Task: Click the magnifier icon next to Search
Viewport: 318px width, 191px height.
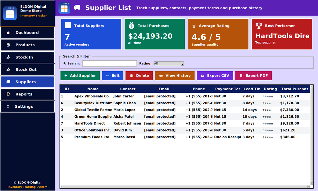Action: click(65, 63)
